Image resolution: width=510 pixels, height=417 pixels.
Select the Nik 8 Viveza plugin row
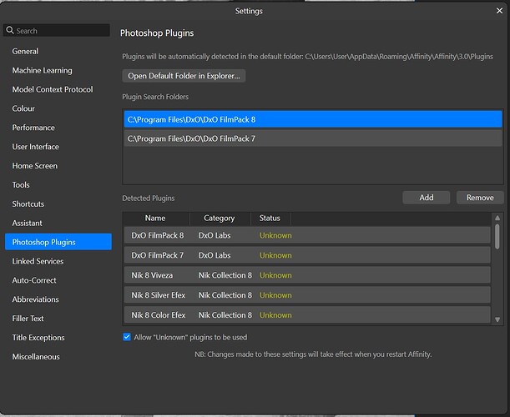[x=307, y=275]
